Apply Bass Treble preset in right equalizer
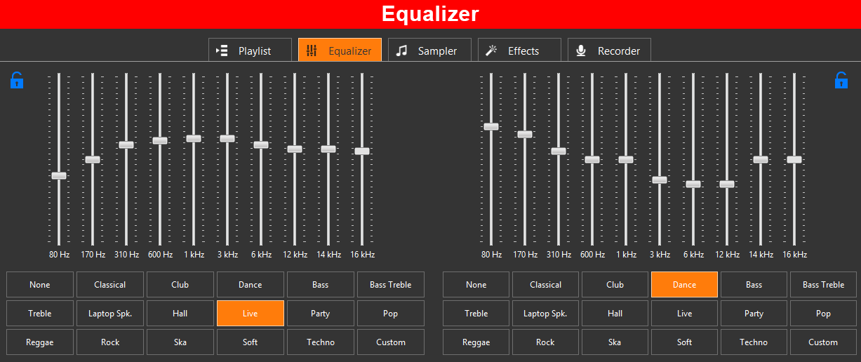 [823, 285]
